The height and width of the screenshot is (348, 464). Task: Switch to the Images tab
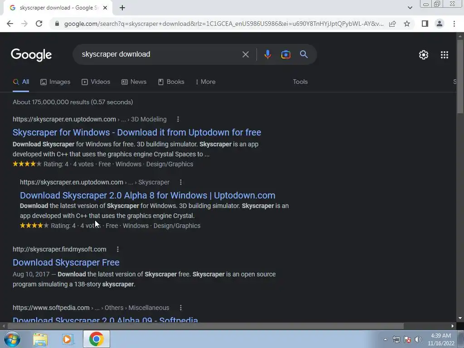55,82
